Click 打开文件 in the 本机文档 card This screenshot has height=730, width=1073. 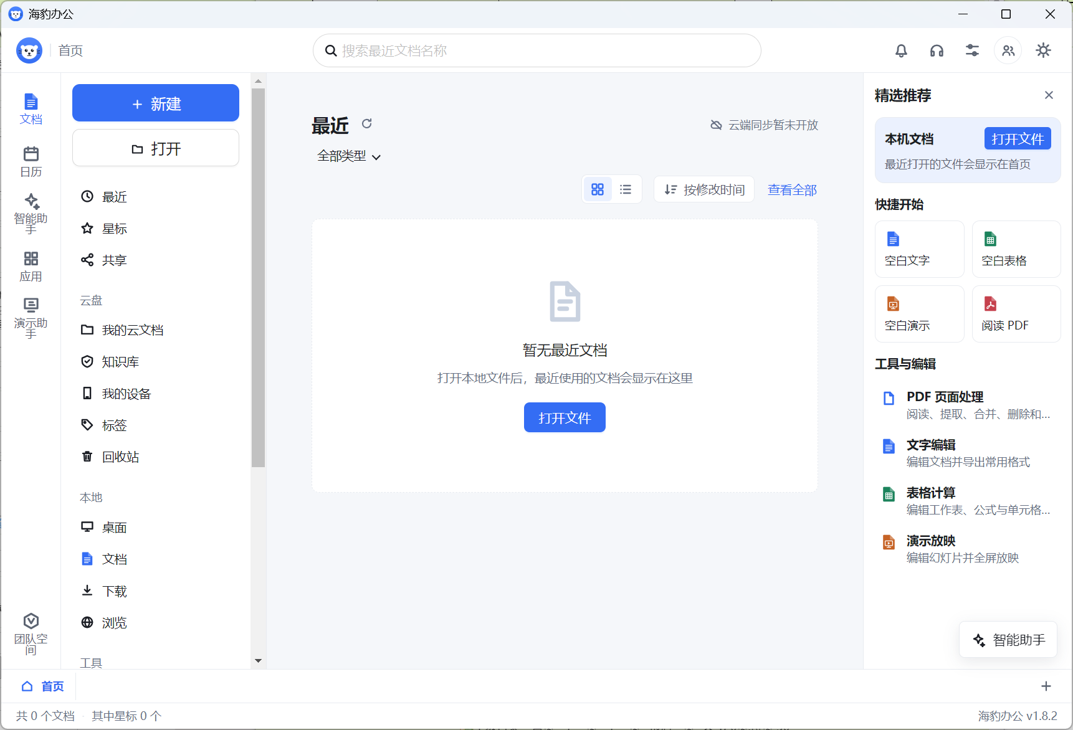tap(1018, 139)
